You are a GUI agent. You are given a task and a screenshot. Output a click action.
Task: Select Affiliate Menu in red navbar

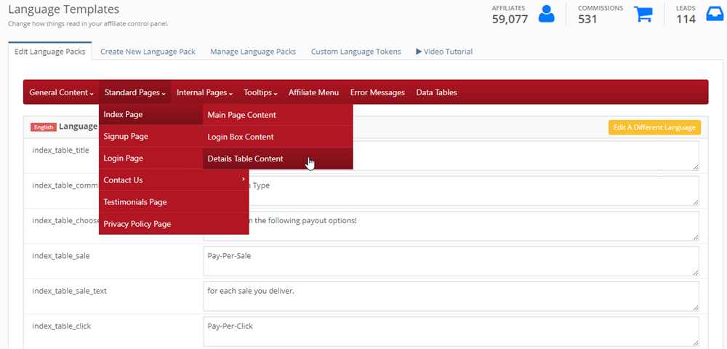[313, 92]
